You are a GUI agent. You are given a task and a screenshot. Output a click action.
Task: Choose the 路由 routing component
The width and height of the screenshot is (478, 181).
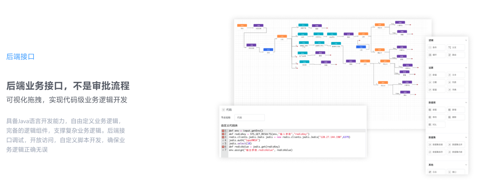[456, 55]
